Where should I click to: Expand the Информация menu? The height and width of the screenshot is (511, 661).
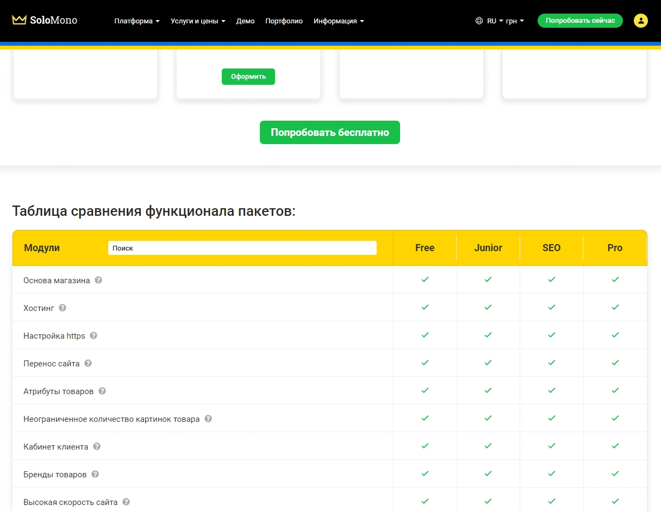(339, 21)
